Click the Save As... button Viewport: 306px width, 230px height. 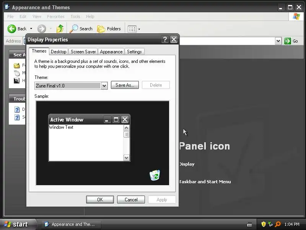125,85
